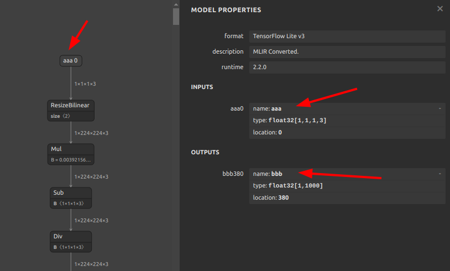The height and width of the screenshot is (271, 450).
Task: Click the 1×1×1×3 edge label
Action: click(x=85, y=84)
